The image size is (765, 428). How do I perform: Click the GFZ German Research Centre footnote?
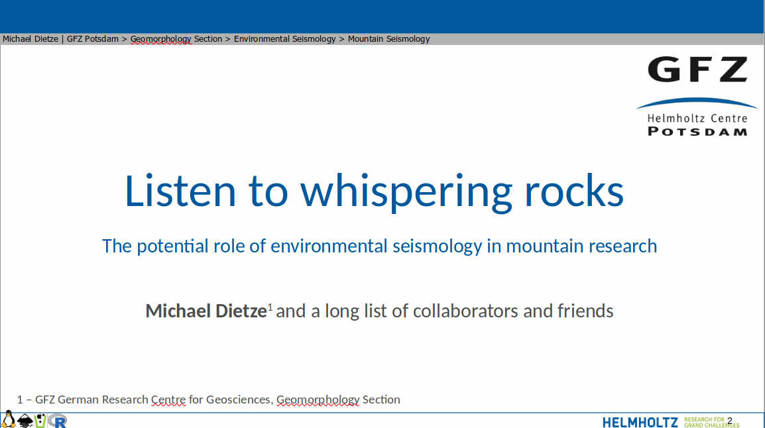[x=209, y=400]
